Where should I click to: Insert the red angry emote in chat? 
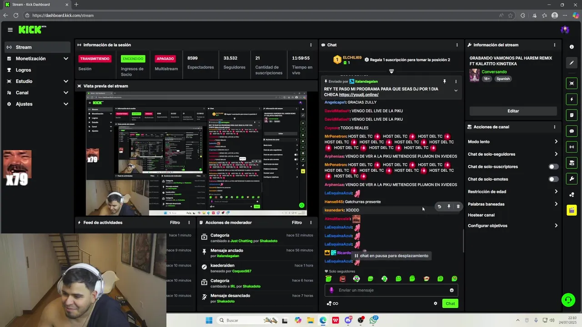[x=342, y=279]
